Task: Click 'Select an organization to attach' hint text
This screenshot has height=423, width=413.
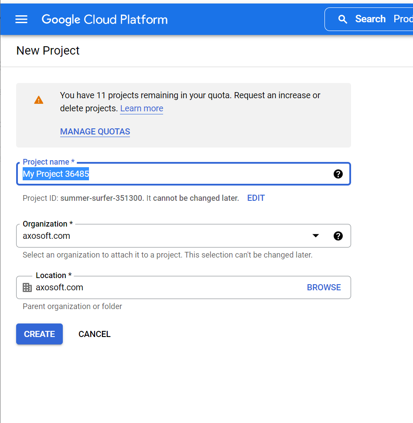Action: 167,255
